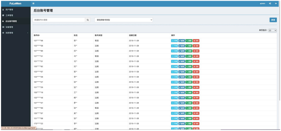Click the logout arrow icon in header
This screenshot has width=281, height=131.
276,3
